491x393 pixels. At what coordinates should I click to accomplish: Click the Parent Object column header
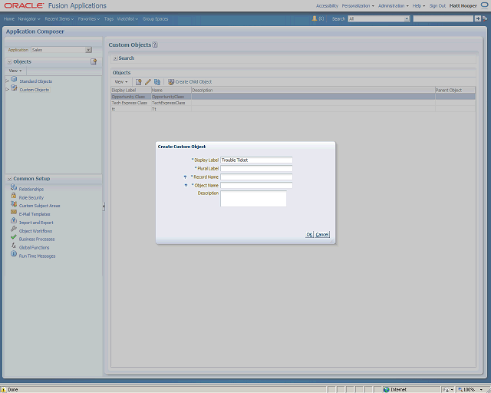click(455, 91)
